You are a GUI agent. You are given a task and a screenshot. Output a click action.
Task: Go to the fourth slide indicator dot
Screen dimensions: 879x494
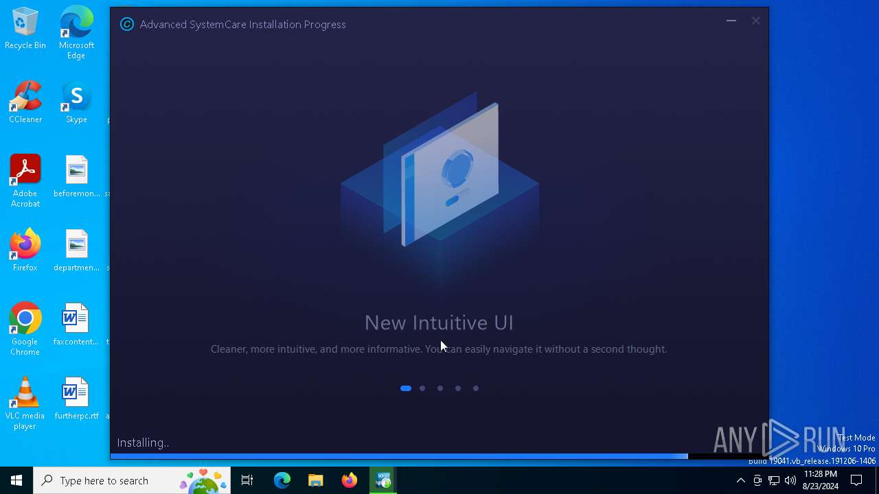[458, 388]
